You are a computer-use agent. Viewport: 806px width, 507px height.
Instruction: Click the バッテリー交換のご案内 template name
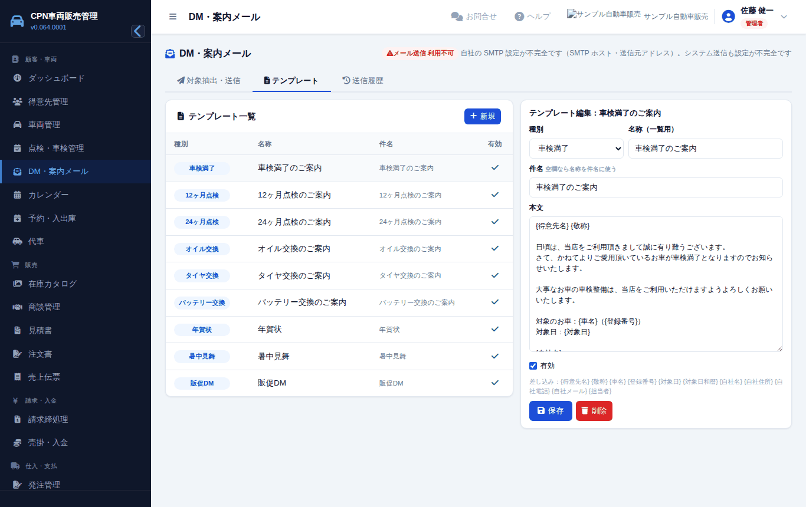(302, 302)
